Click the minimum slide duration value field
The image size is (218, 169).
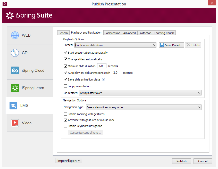point(102,66)
